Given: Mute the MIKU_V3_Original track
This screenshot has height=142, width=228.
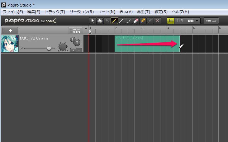Looking at the screenshot, I should tap(76, 42).
